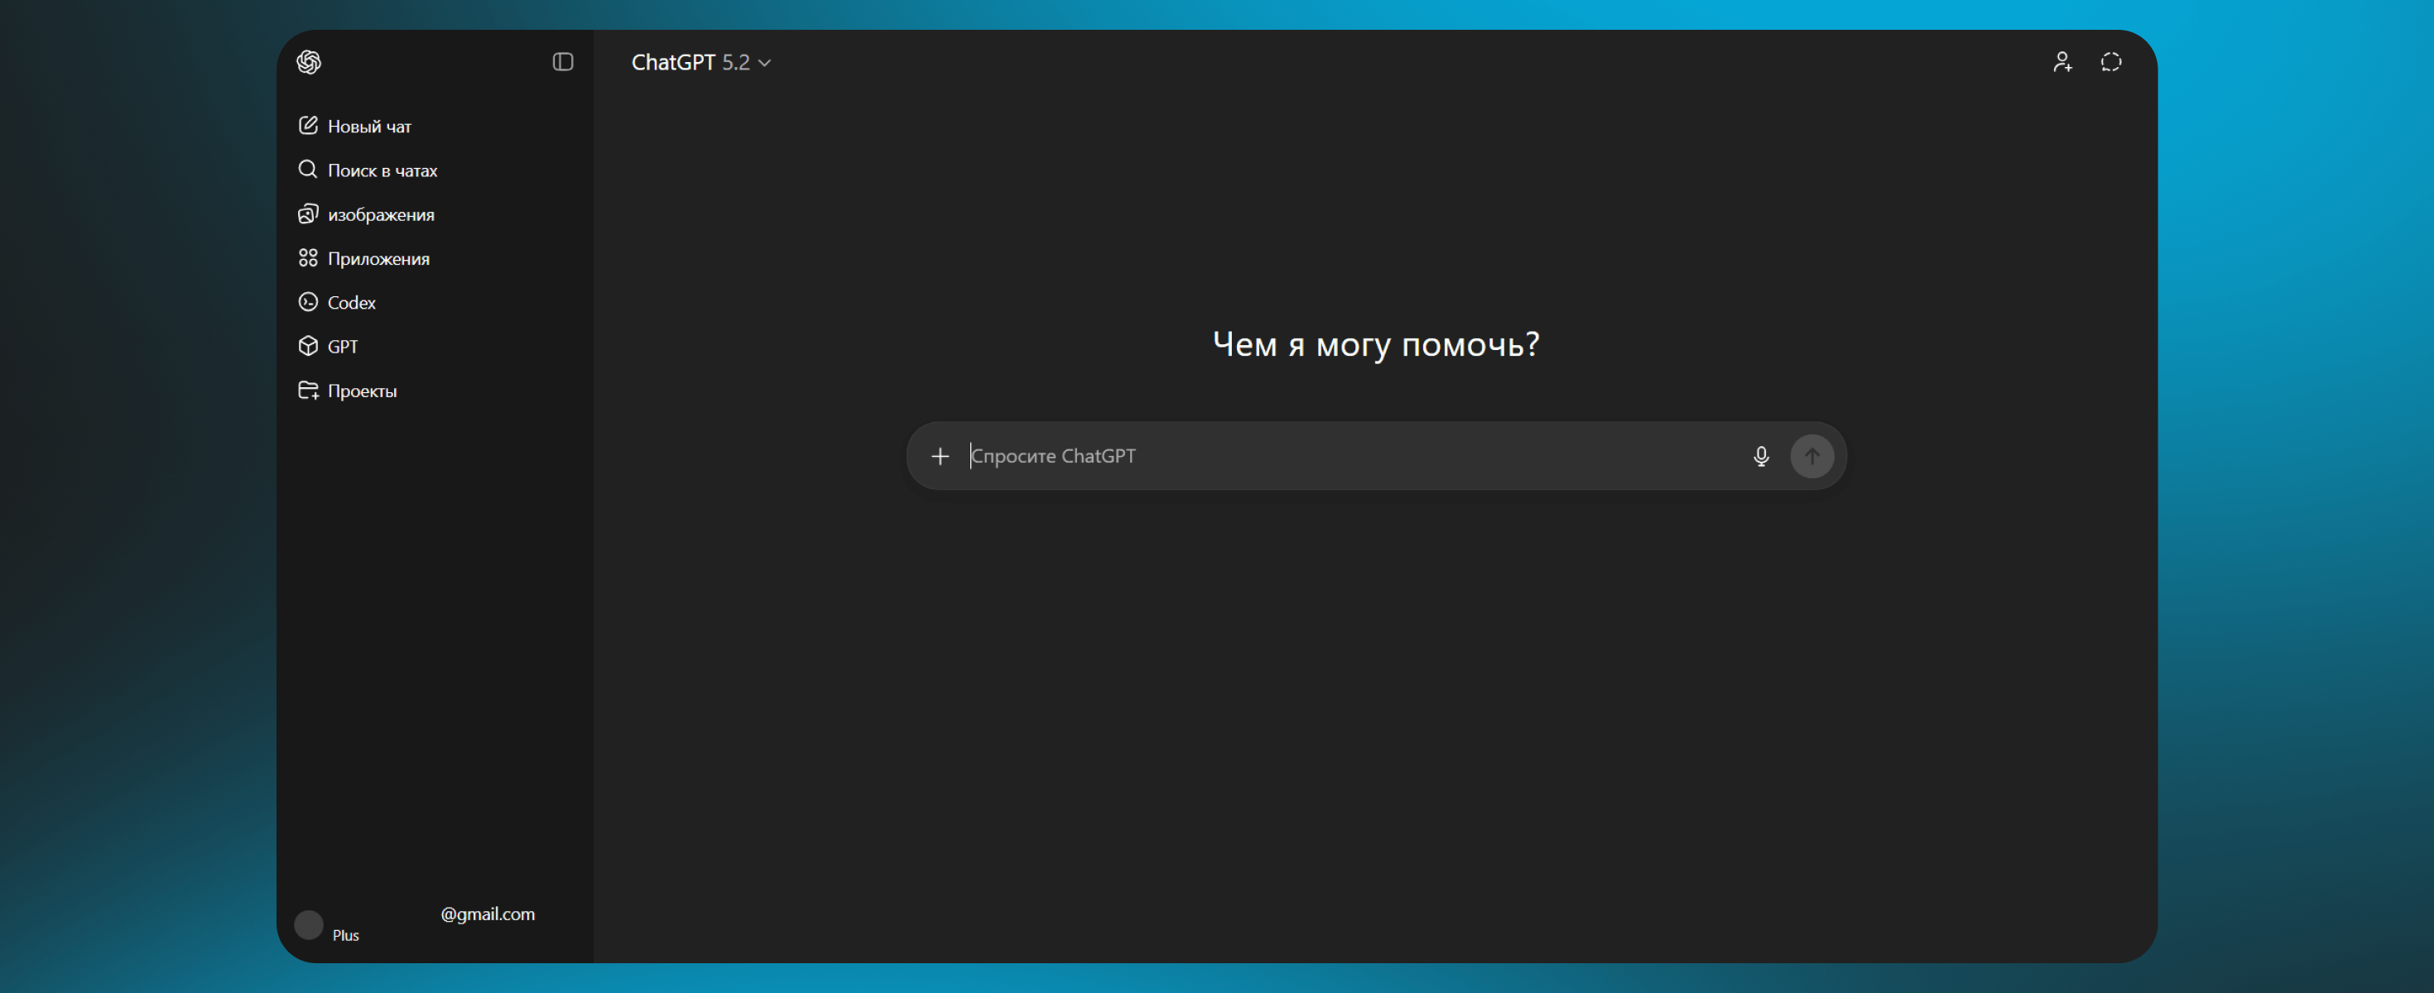Start voice dictation with the microphone icon
2434x993 pixels.
[x=1760, y=456]
